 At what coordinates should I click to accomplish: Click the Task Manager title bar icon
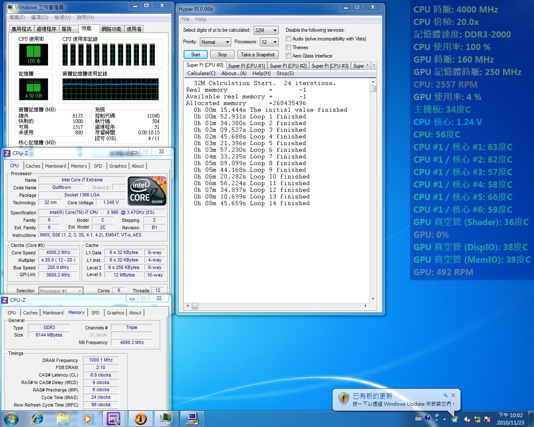pos(10,7)
